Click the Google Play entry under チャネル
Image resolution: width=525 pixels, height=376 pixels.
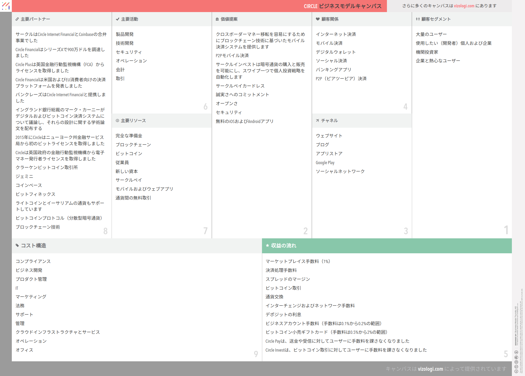325,163
